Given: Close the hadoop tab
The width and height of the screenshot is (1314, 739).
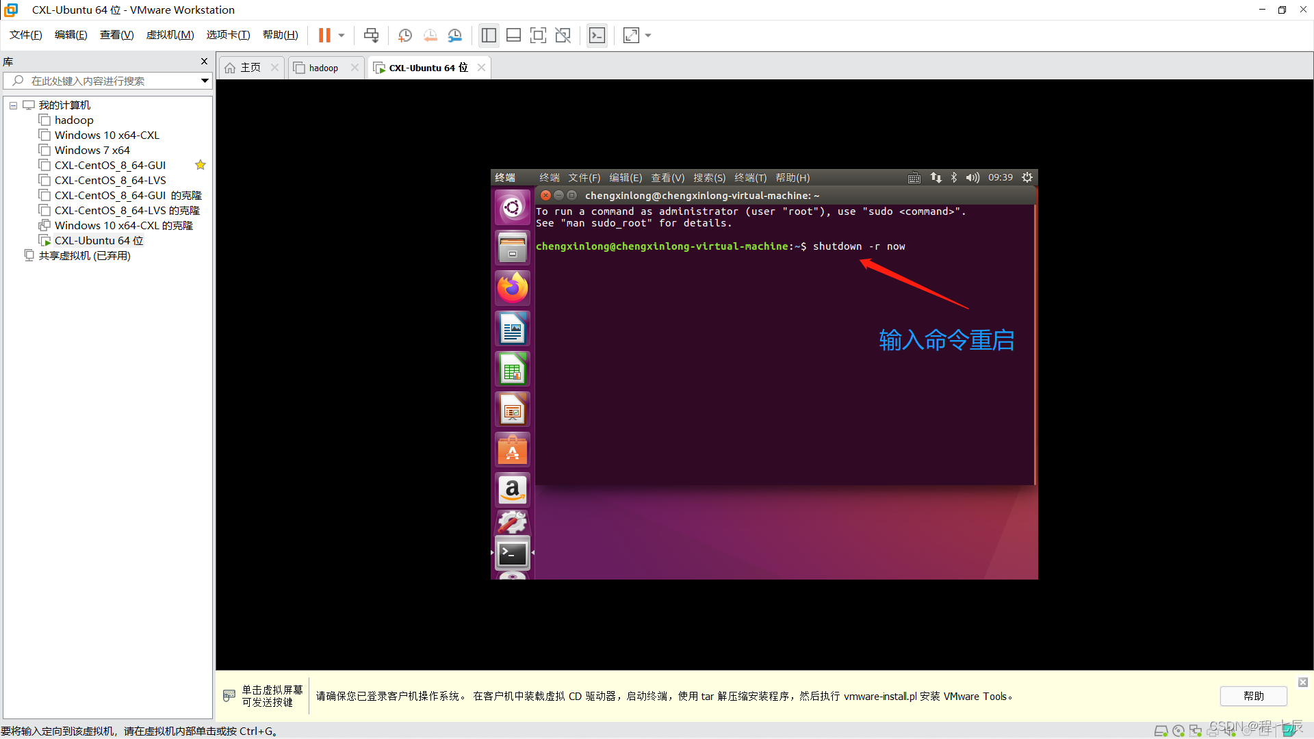Looking at the screenshot, I should 355,67.
